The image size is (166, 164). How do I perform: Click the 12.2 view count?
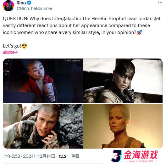63,156
